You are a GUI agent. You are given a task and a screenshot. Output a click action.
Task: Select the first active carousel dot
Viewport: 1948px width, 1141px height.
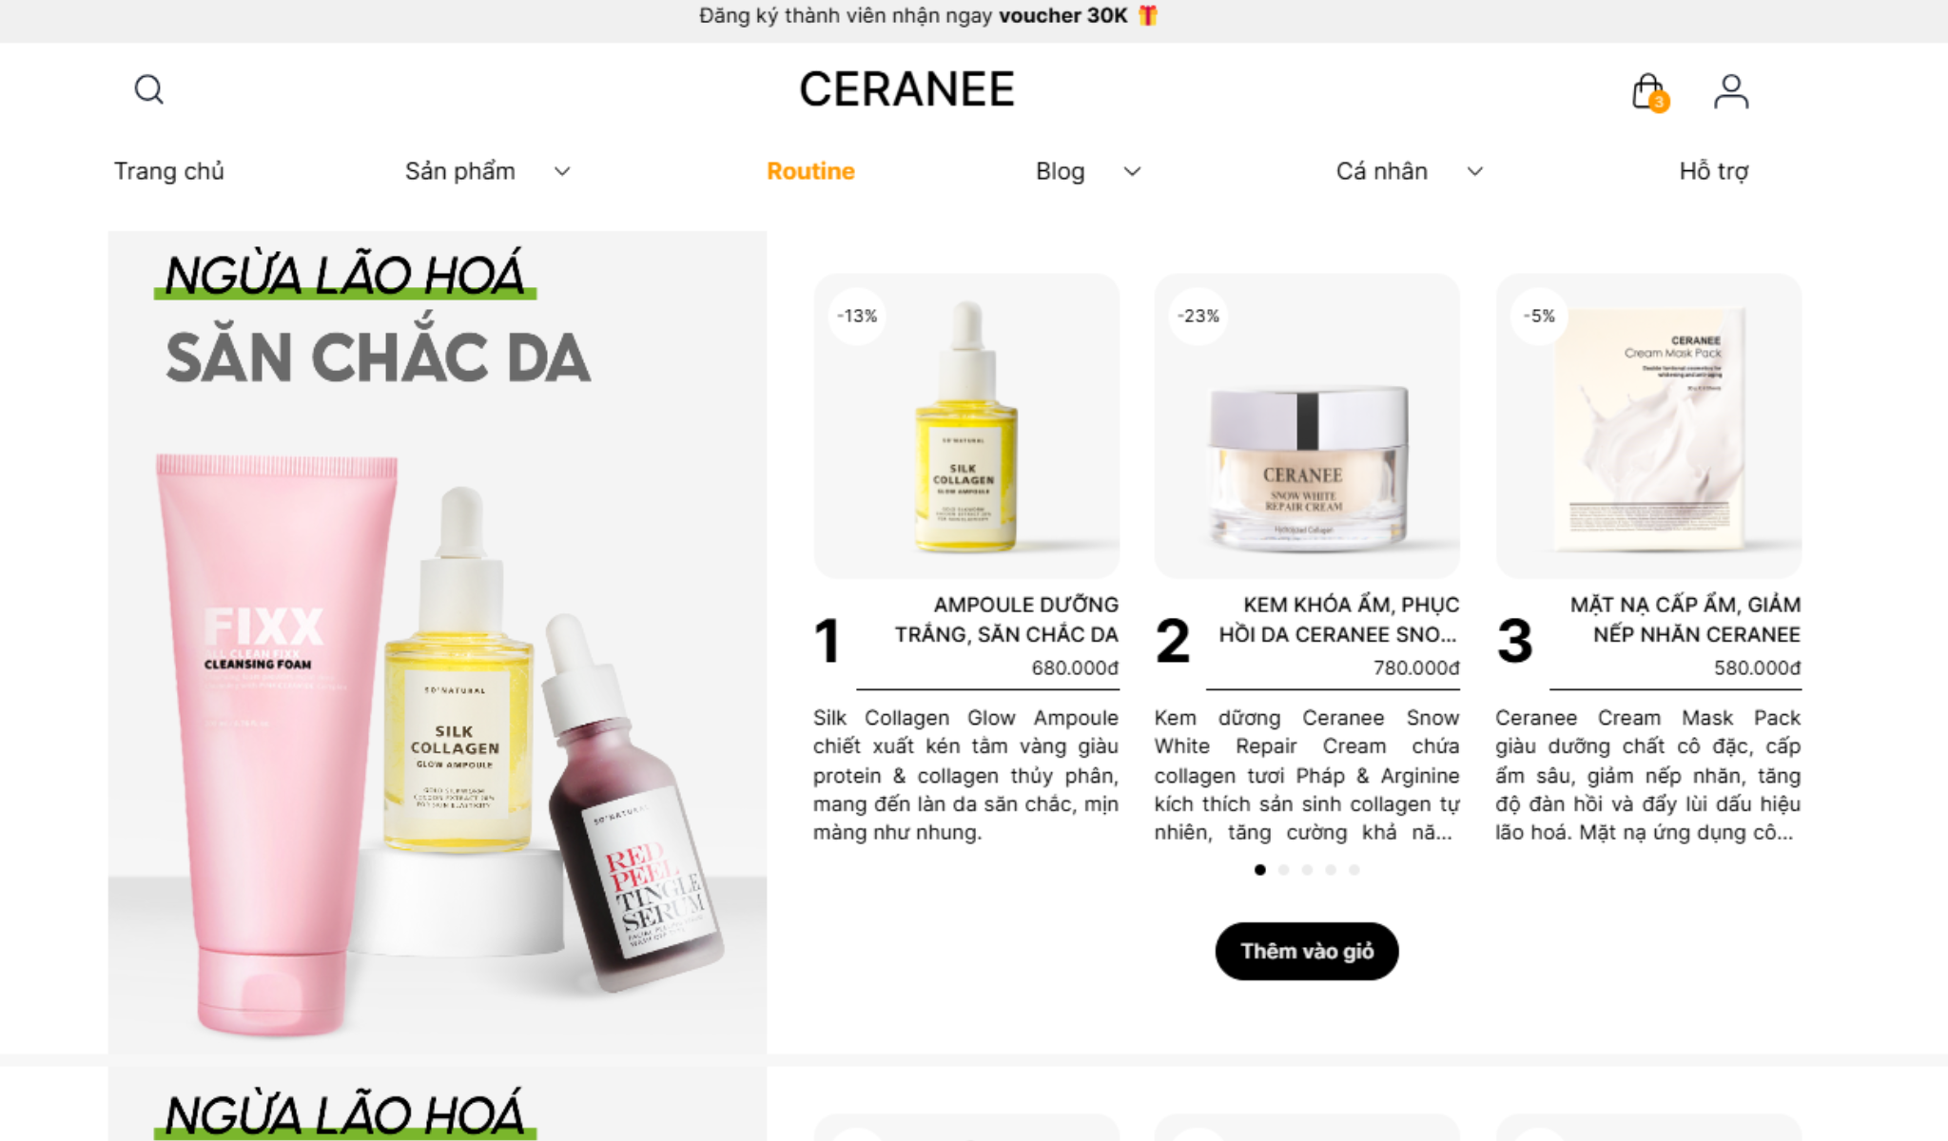pyautogui.click(x=1260, y=870)
